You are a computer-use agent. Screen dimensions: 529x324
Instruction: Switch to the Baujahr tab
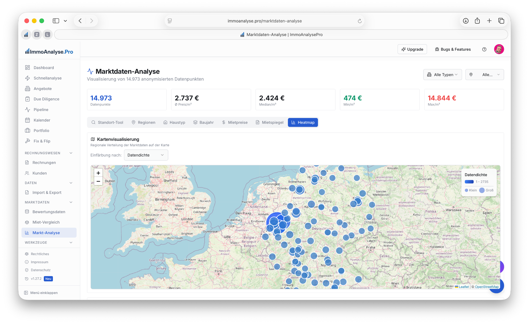pos(203,122)
